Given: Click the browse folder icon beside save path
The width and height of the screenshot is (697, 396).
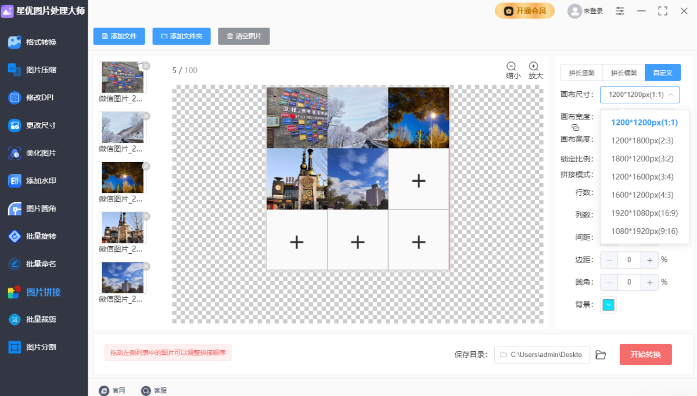Looking at the screenshot, I should [x=601, y=355].
